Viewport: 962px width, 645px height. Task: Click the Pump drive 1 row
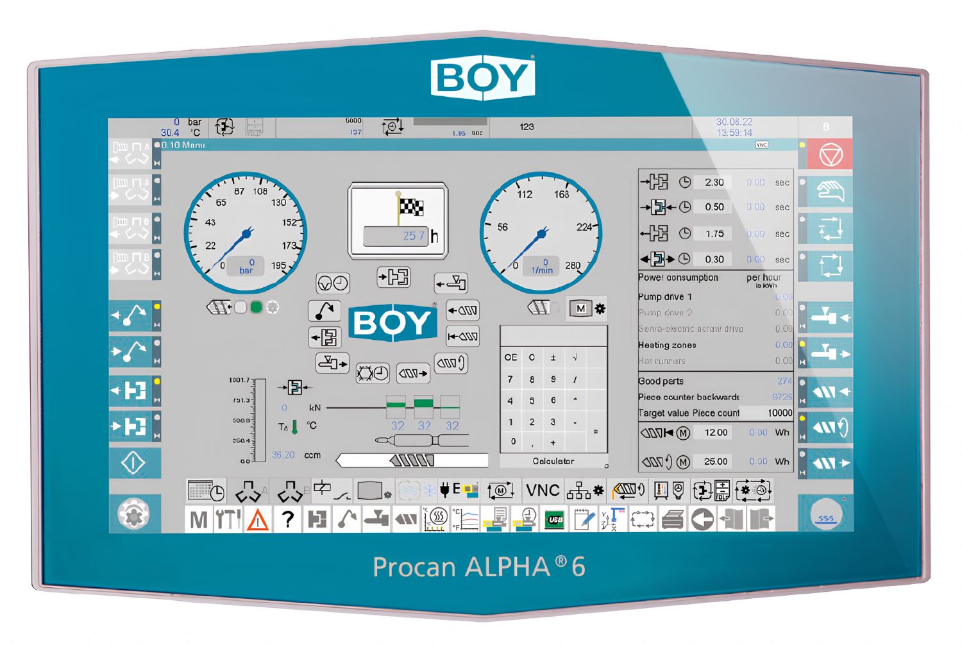[x=716, y=297]
